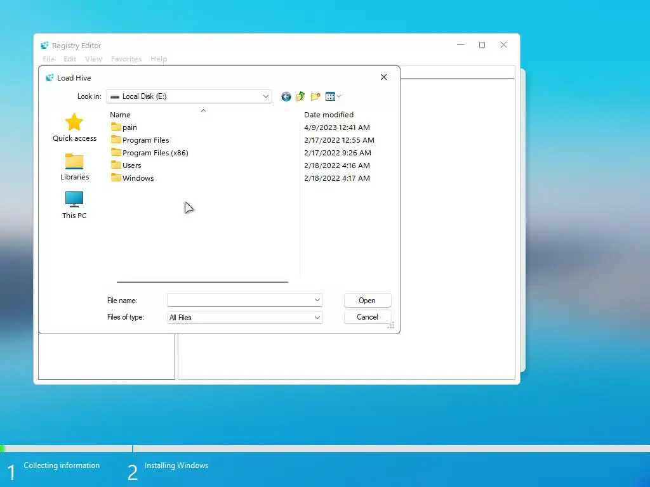Open the Favorites menu in Registry Editor
Viewport: 650px width, 487px height.
(x=126, y=59)
